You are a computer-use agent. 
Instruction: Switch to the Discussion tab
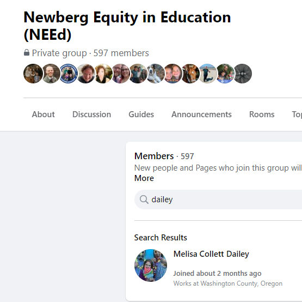point(91,114)
